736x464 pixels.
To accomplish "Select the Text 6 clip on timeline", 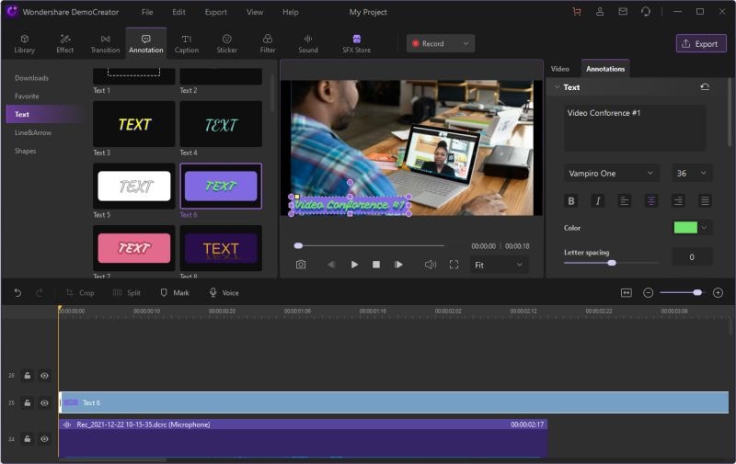I will [x=394, y=402].
